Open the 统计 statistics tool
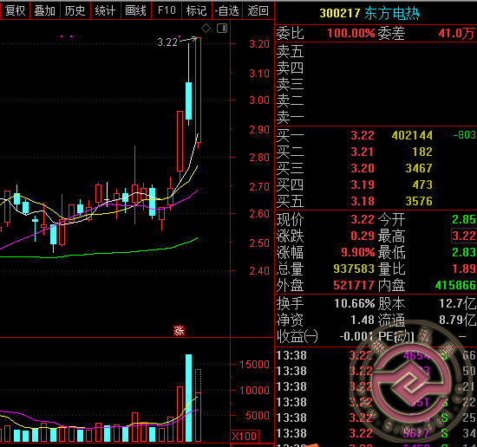Image resolution: width=477 pixels, height=447 pixels. point(106,10)
